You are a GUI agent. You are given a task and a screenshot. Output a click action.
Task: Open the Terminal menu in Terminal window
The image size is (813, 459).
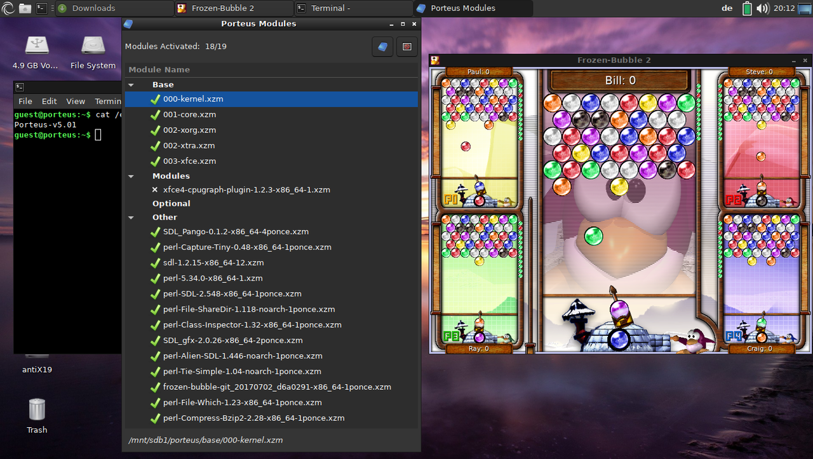coord(107,102)
